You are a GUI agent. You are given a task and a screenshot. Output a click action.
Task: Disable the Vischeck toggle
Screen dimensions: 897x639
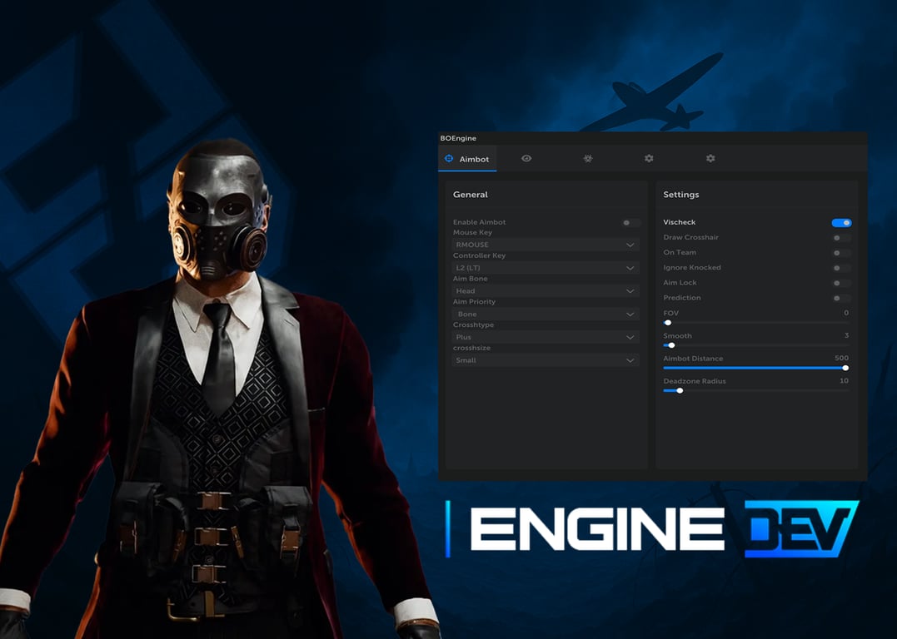842,222
